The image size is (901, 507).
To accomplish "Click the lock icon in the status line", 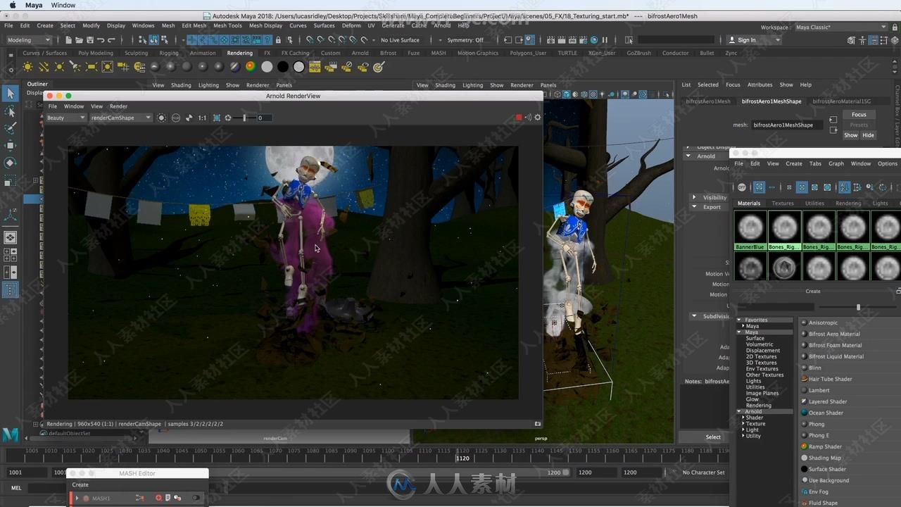I will 279,40.
